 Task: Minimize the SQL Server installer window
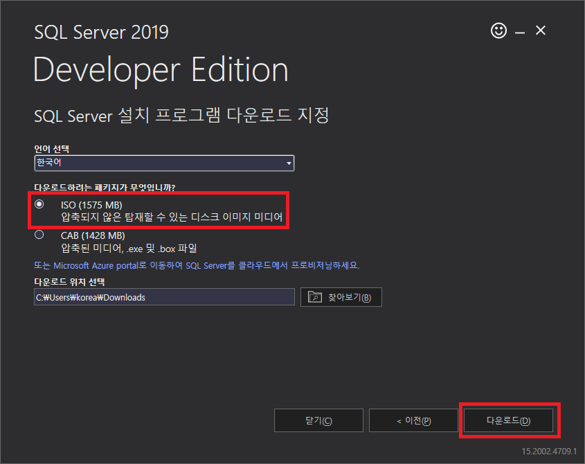(x=520, y=33)
